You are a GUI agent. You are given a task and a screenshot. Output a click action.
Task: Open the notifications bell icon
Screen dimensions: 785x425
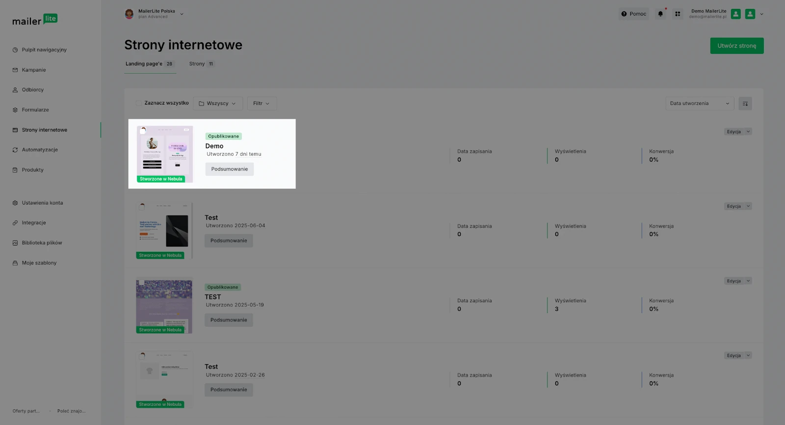[660, 14]
